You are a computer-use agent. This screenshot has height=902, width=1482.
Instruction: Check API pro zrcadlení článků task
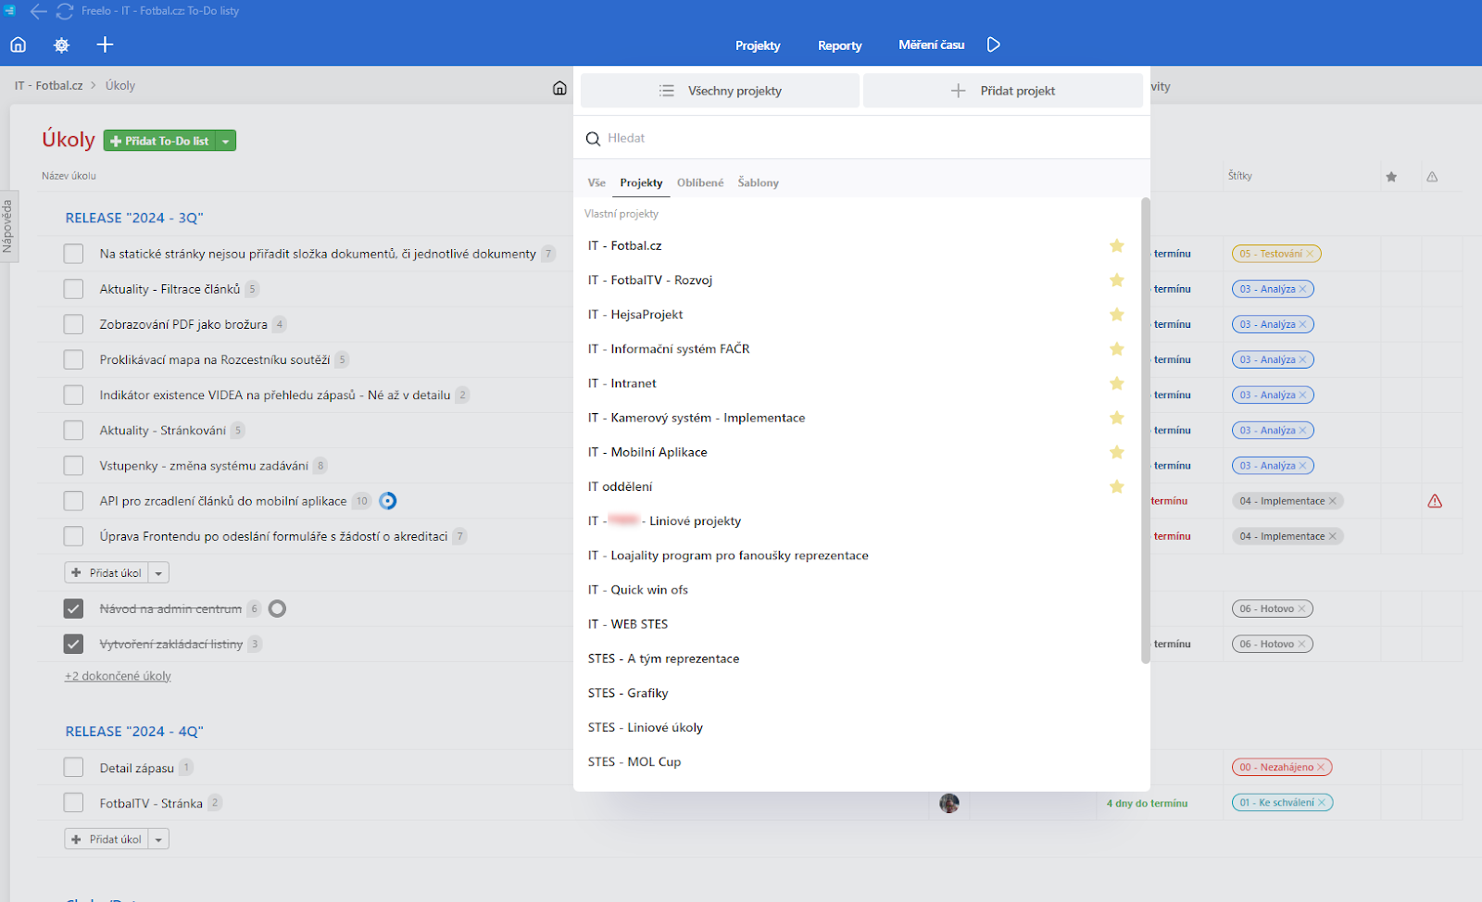(x=73, y=501)
